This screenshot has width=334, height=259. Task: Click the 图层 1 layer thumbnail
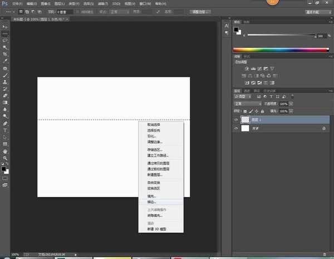(245, 119)
